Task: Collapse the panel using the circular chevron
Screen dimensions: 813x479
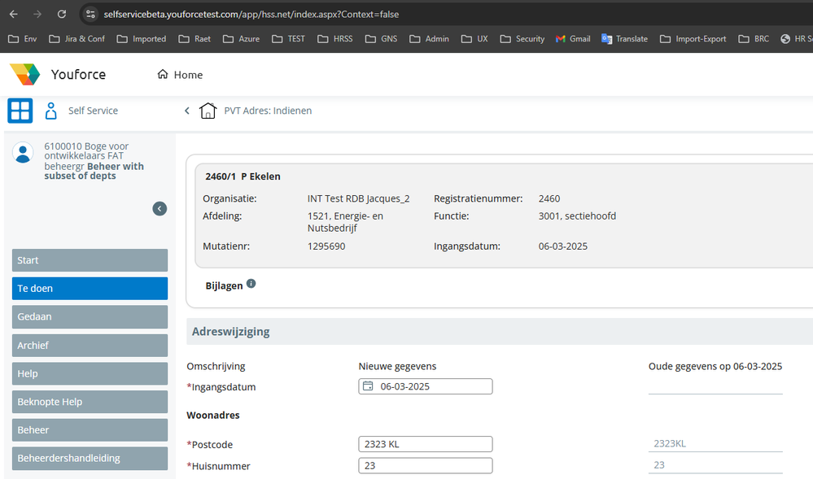Action: tap(160, 208)
